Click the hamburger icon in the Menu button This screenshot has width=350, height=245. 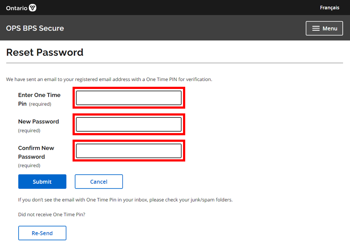point(316,28)
